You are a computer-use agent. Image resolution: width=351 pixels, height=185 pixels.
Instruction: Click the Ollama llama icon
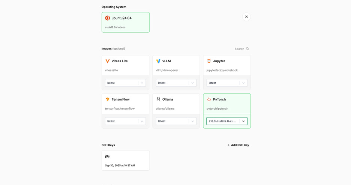(x=158, y=99)
